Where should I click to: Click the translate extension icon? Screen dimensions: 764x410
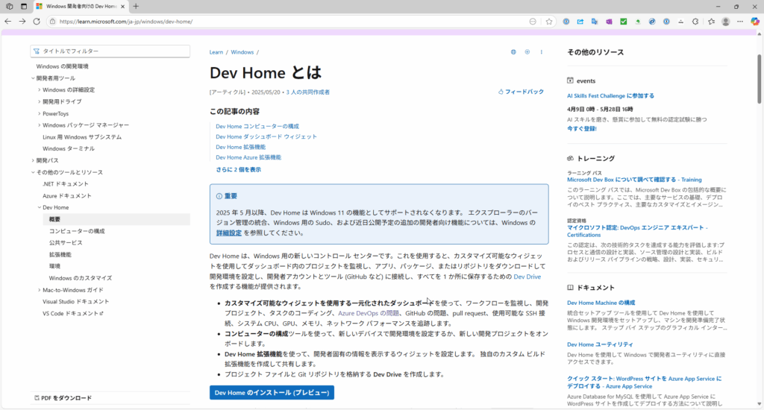click(x=595, y=22)
